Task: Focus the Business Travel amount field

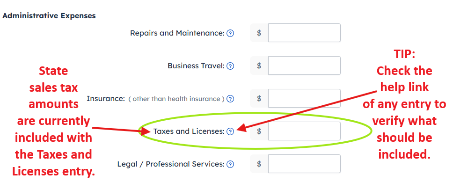Action: click(304, 66)
